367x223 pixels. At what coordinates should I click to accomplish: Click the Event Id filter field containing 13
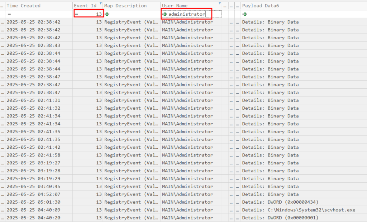91,14
